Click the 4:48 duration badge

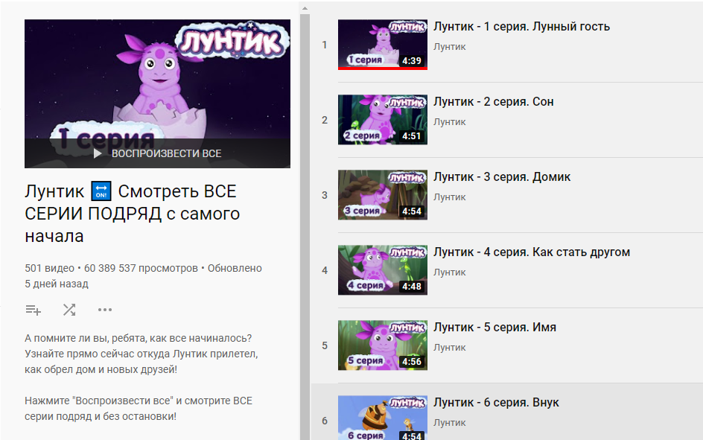412,287
